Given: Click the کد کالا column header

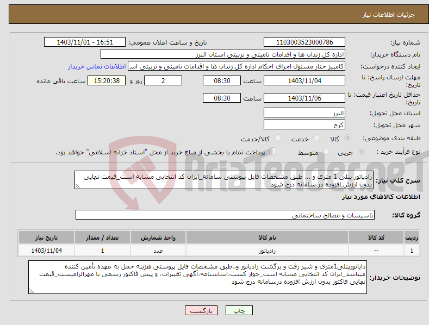Looking at the screenshot, I should (376, 237).
